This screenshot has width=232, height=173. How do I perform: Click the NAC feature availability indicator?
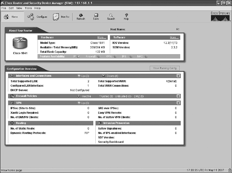[x=146, y=57]
